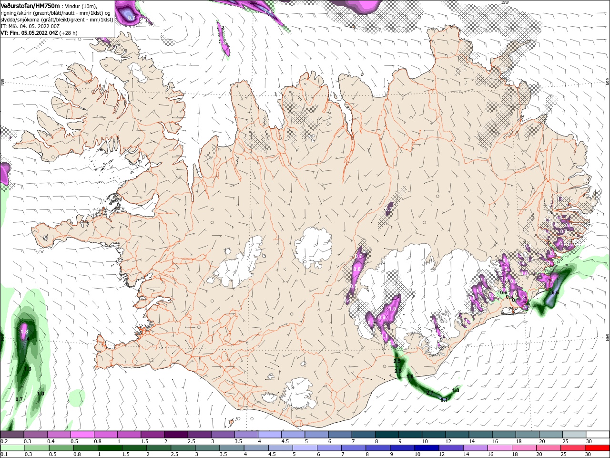This screenshot has height=458, width=610.
Task: Pick the lavender swatch between 4 and 4.5 in purple scale
Action: [269, 435]
